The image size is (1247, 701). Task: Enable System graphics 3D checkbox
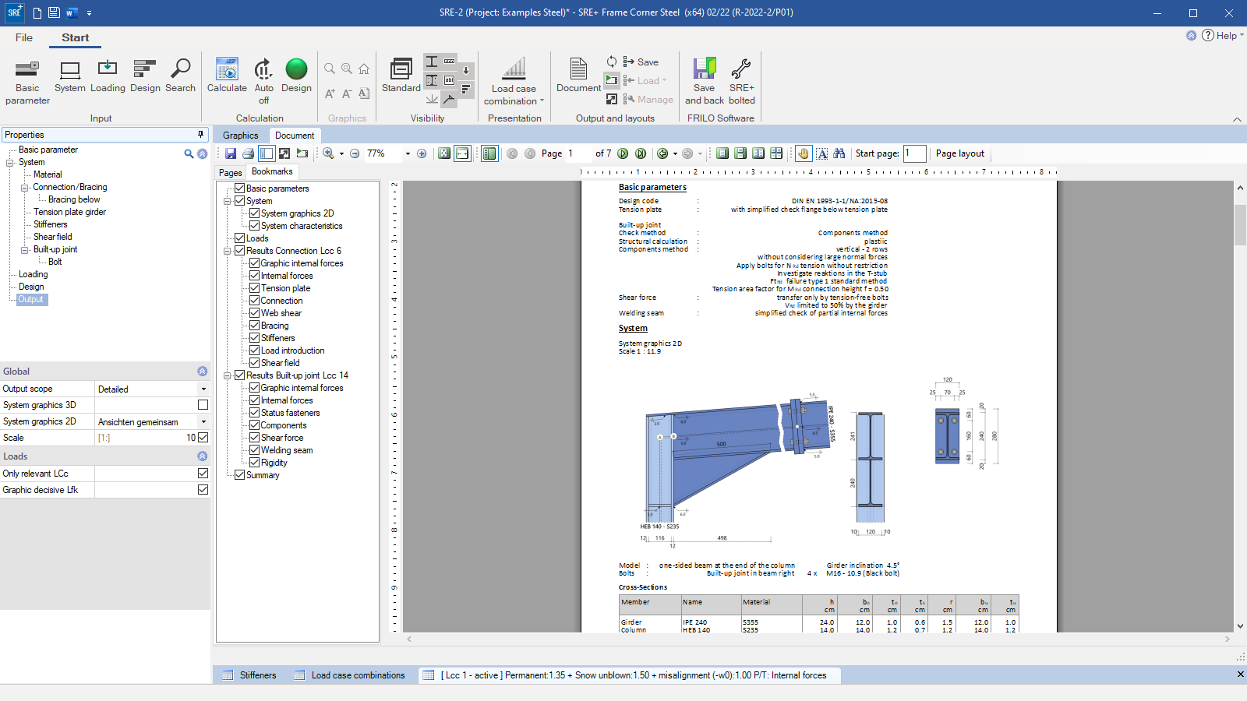(x=203, y=405)
